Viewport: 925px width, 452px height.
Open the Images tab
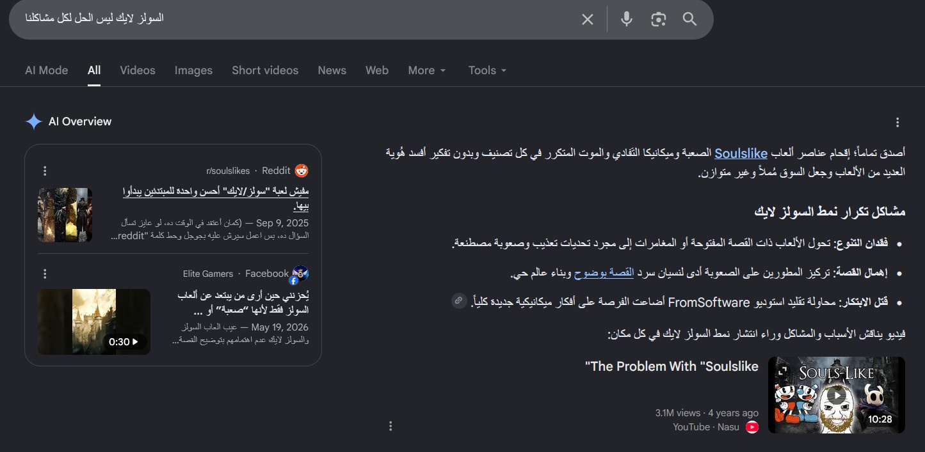193,70
